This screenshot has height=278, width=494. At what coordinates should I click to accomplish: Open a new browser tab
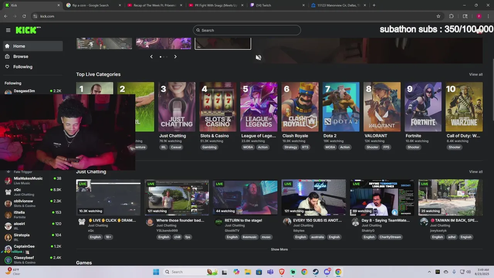point(374,5)
